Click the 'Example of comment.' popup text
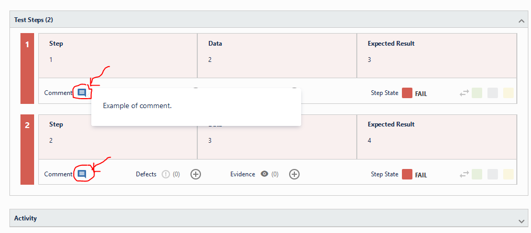Viewport: 531px width, 233px height. tap(137, 105)
